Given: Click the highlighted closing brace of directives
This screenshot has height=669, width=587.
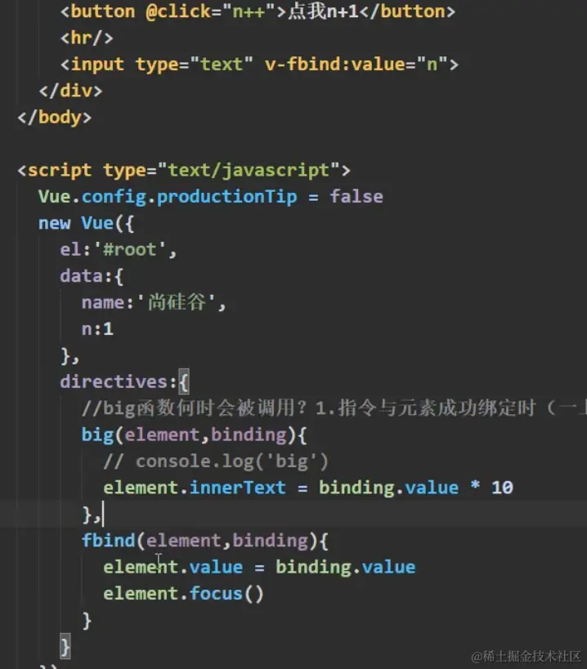Looking at the screenshot, I should (x=65, y=647).
